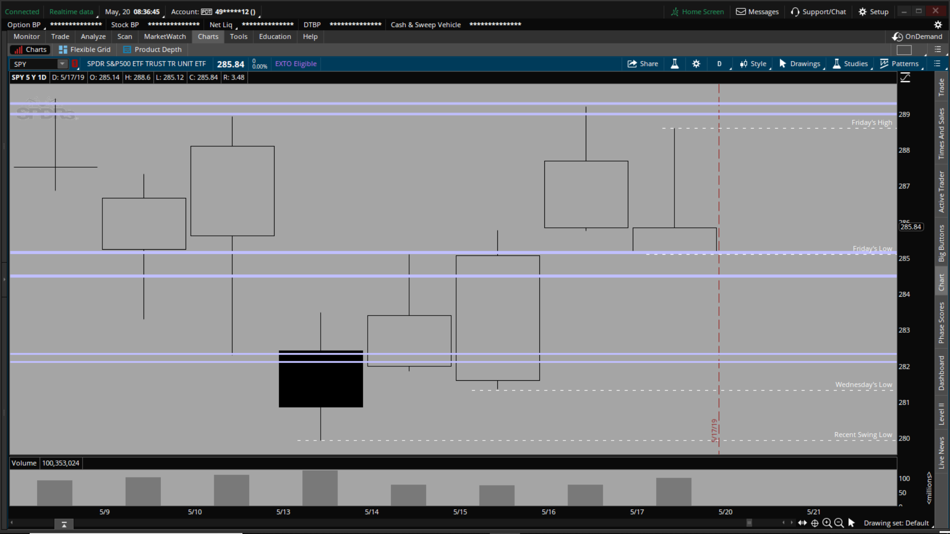Open the Studies menu
The image size is (950, 534).
tap(851, 64)
